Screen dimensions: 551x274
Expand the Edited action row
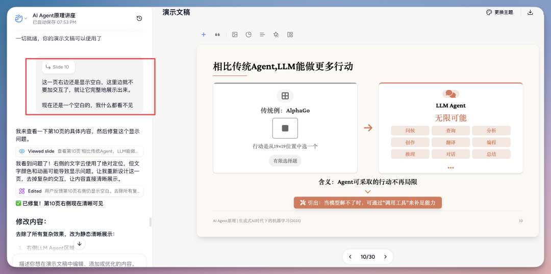(x=80, y=191)
